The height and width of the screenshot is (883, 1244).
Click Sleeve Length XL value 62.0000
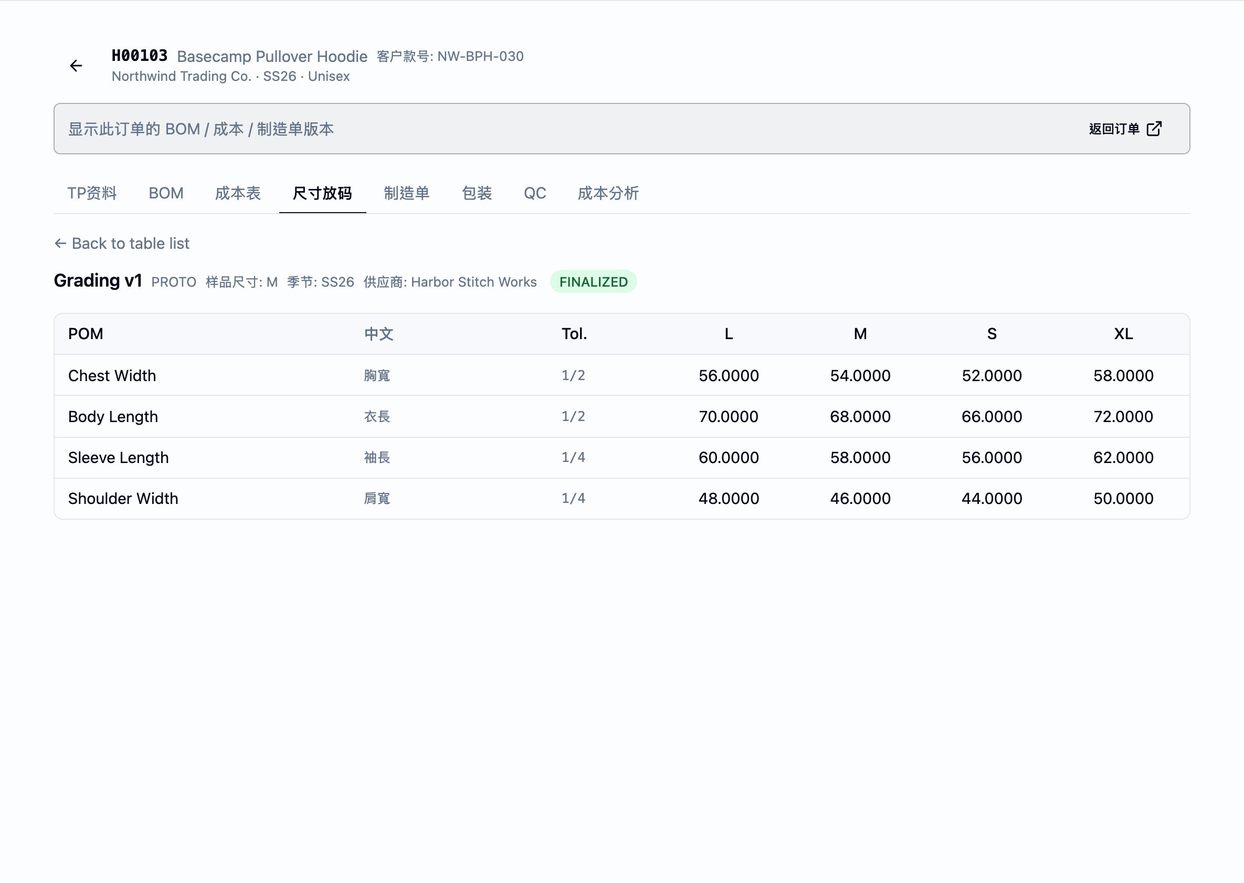(1123, 458)
